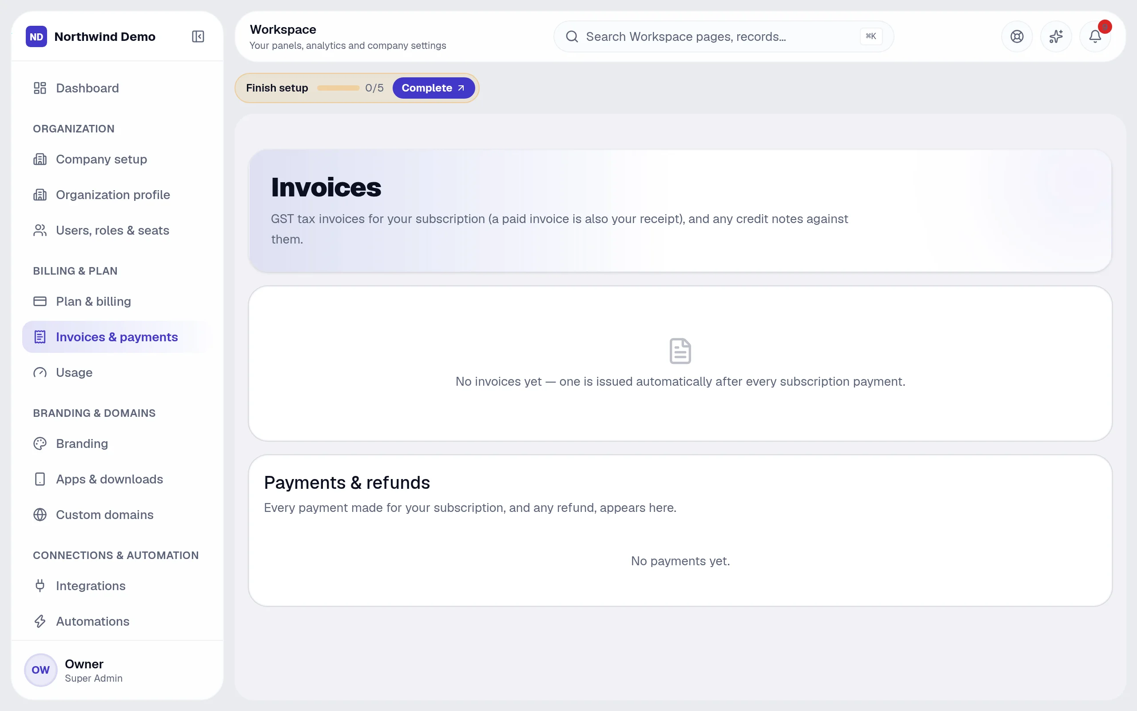Open the help lifebuoy icon
The height and width of the screenshot is (711, 1137).
click(x=1017, y=37)
